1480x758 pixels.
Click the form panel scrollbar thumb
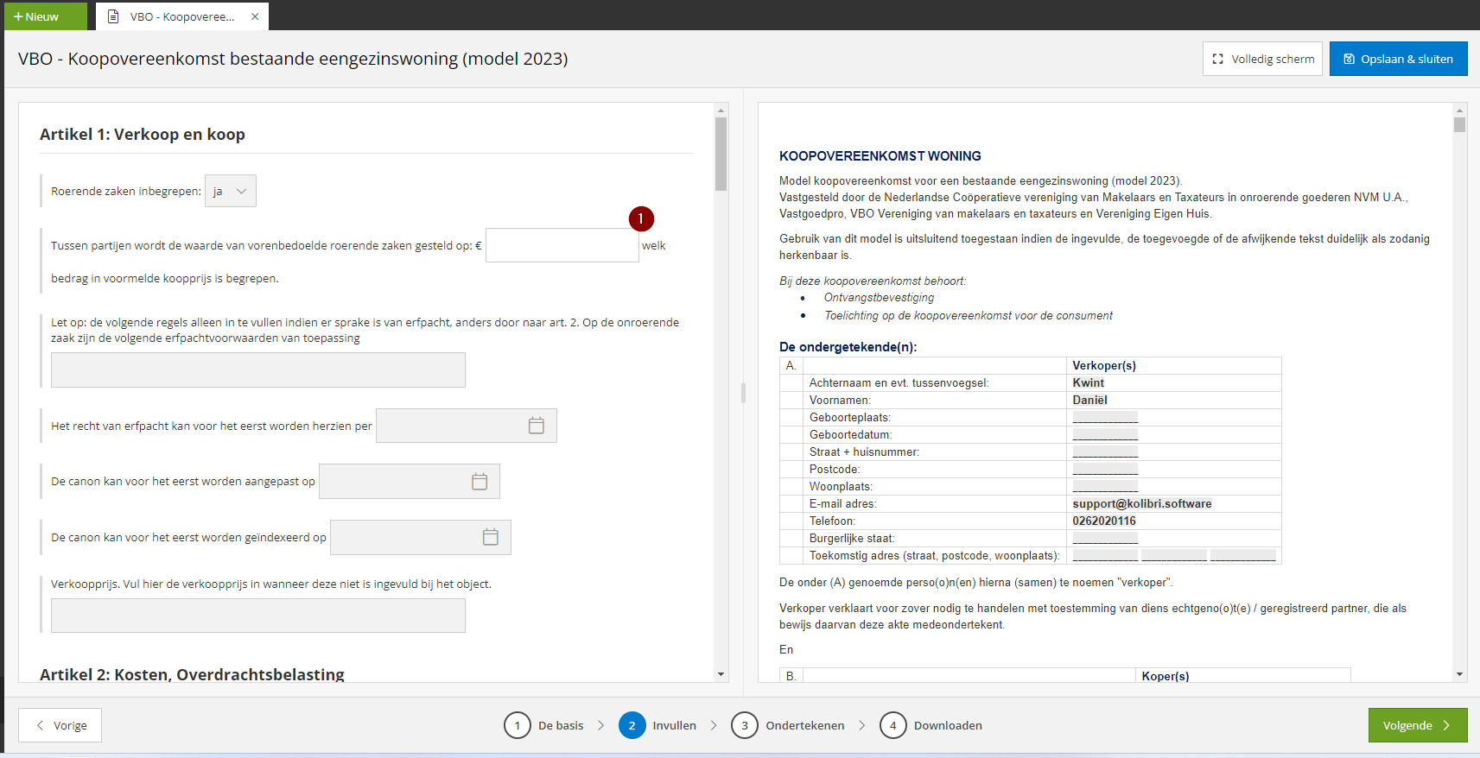tap(721, 154)
